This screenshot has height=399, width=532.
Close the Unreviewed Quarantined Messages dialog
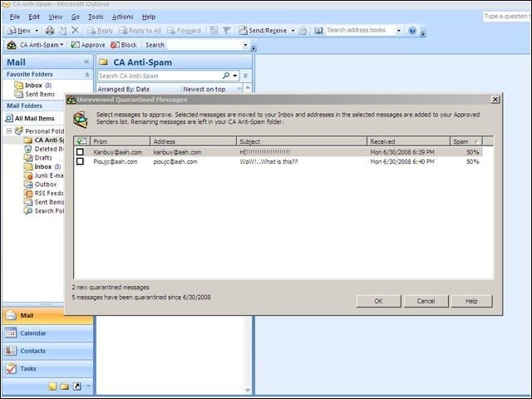click(x=495, y=99)
